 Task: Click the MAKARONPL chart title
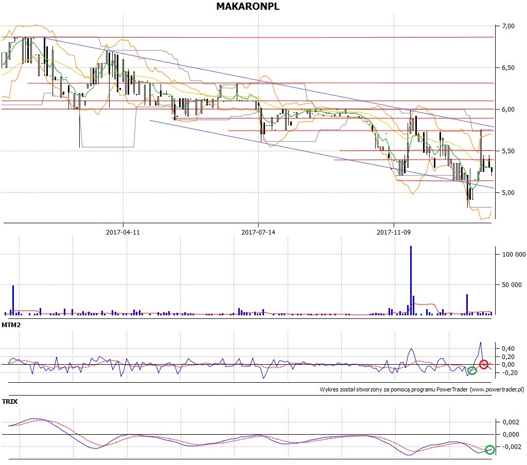248,6
